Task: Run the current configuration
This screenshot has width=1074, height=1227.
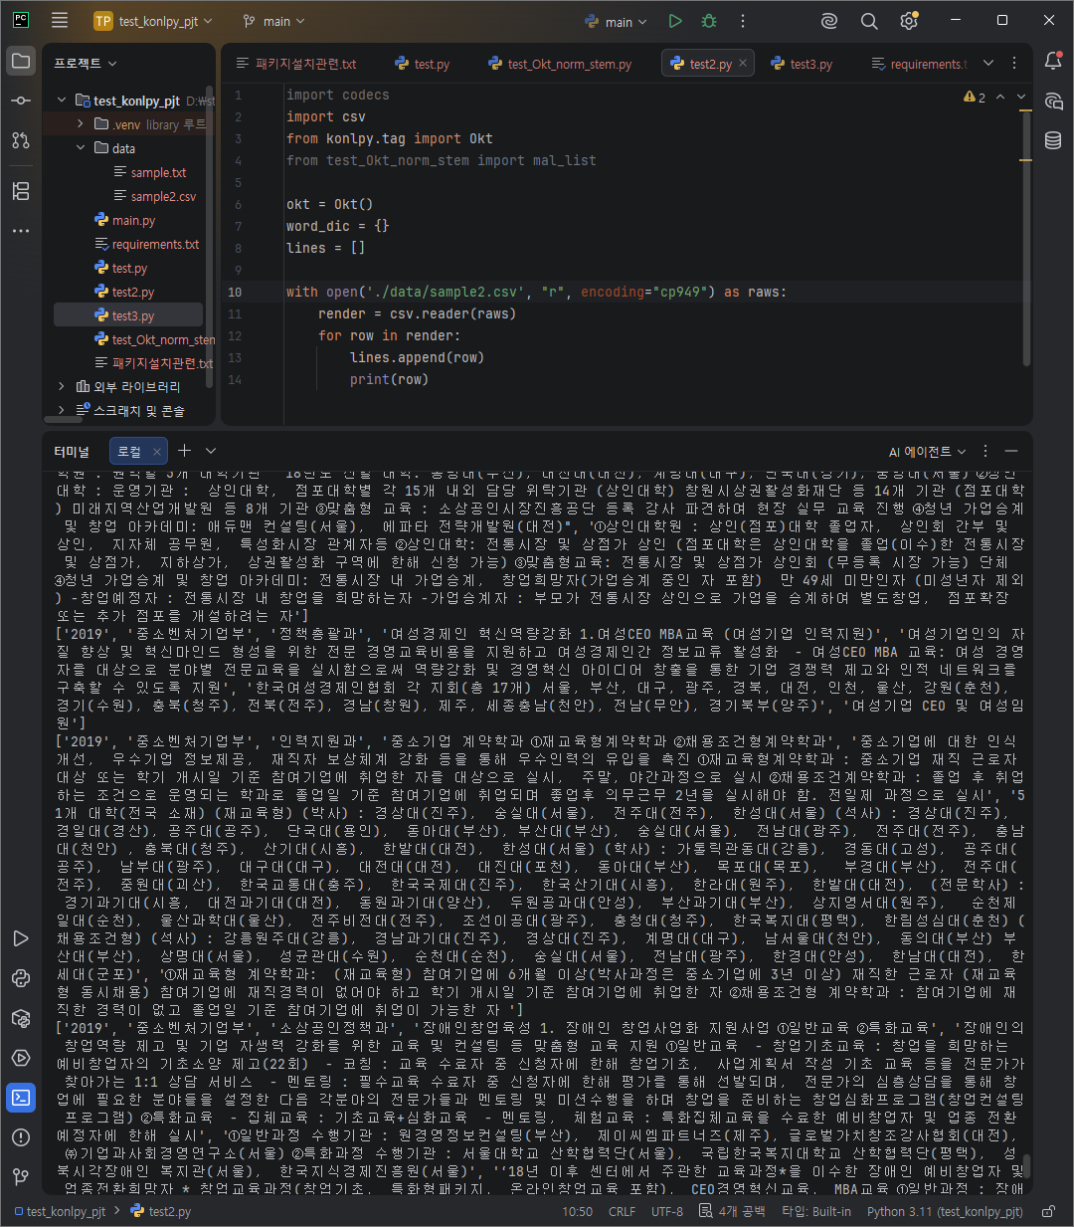Action: pos(675,21)
